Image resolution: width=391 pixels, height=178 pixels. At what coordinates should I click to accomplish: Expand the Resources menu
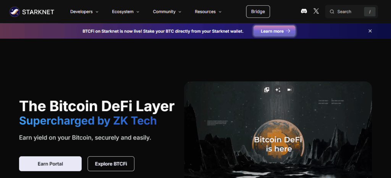click(x=208, y=12)
